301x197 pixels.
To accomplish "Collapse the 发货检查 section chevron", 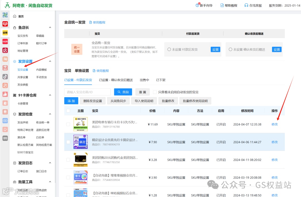I will pyautogui.click(x=50, y=114).
